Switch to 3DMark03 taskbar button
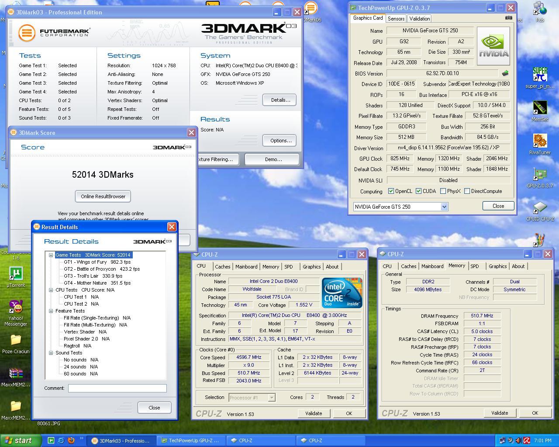559x447 pixels. pyautogui.click(x=121, y=440)
